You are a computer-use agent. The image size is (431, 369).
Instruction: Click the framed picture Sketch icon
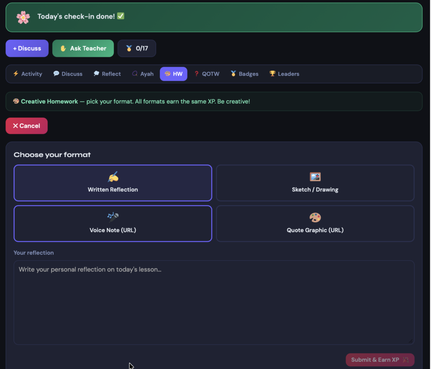pyautogui.click(x=315, y=177)
